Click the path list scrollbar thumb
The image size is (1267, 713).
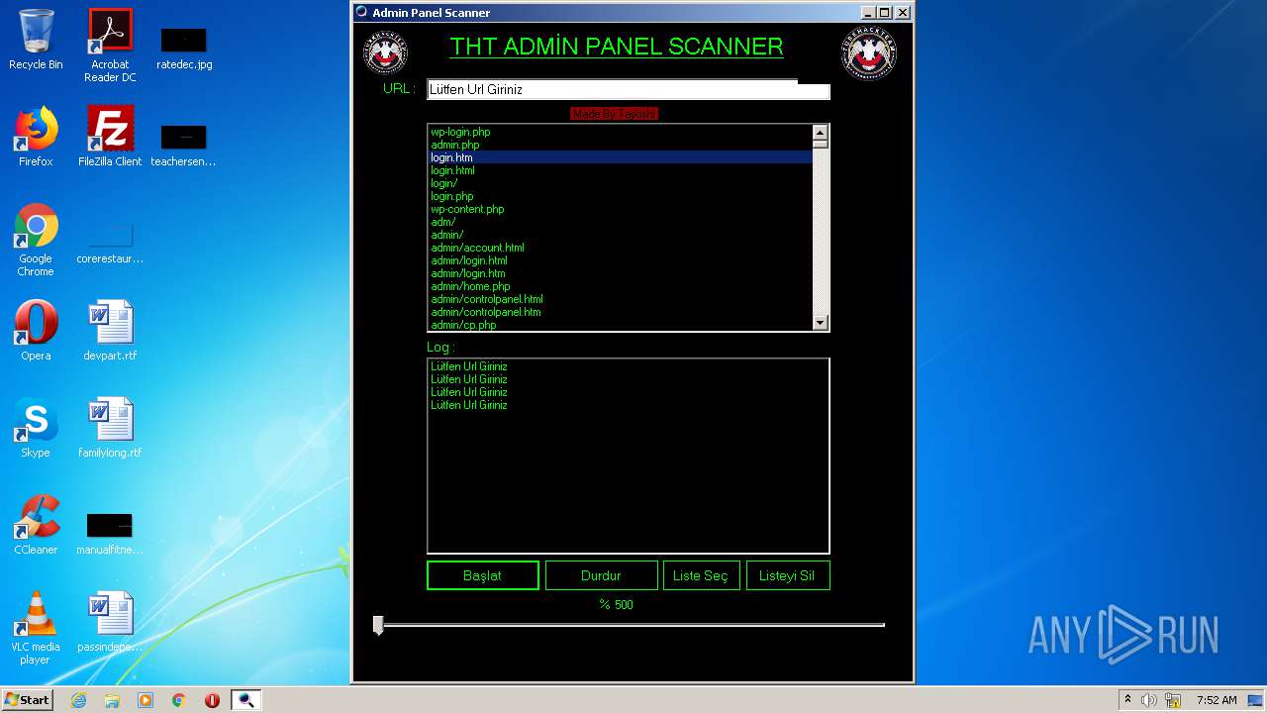(x=820, y=145)
